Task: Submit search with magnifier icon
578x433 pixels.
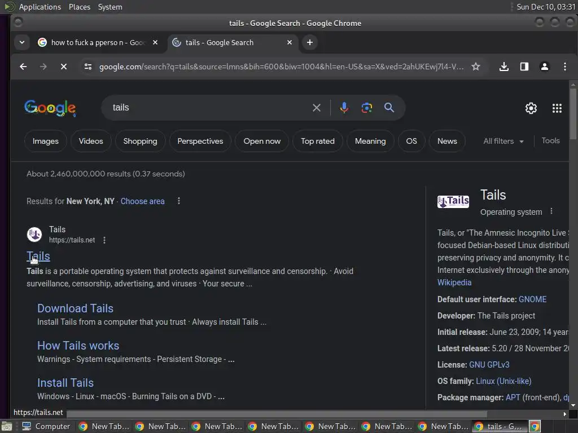Action: pyautogui.click(x=389, y=108)
